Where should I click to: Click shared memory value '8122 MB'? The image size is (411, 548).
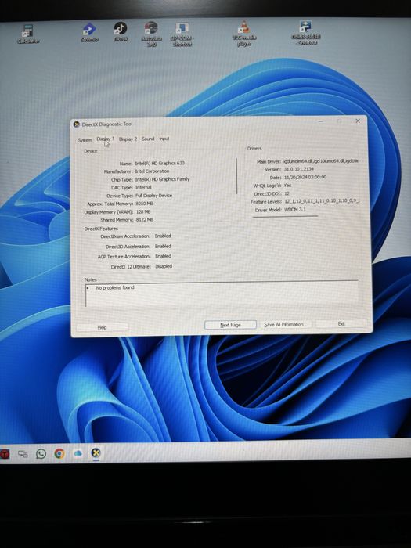point(144,220)
